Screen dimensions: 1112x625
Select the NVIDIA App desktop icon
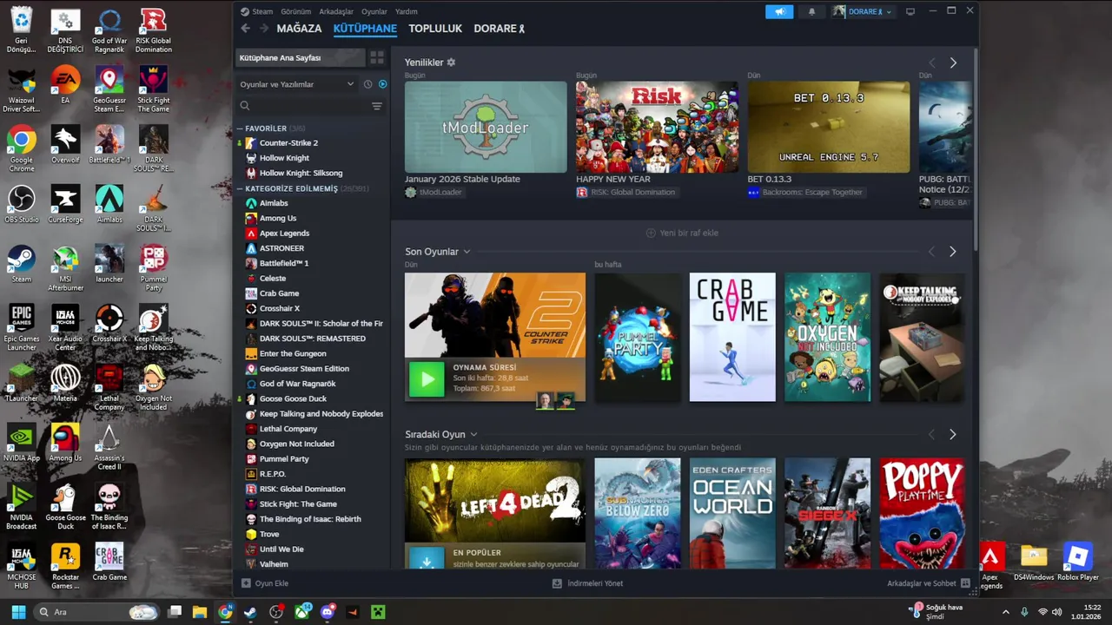click(22, 444)
